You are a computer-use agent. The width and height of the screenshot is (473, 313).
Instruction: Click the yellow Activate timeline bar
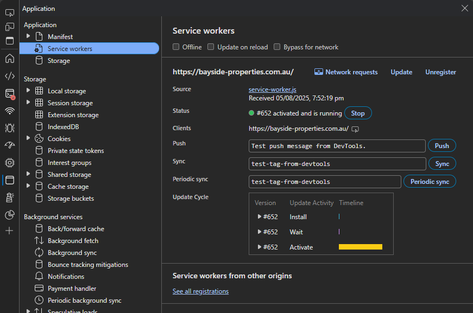click(x=360, y=247)
